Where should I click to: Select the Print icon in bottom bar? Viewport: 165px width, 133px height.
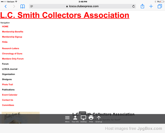pos(91,119)
